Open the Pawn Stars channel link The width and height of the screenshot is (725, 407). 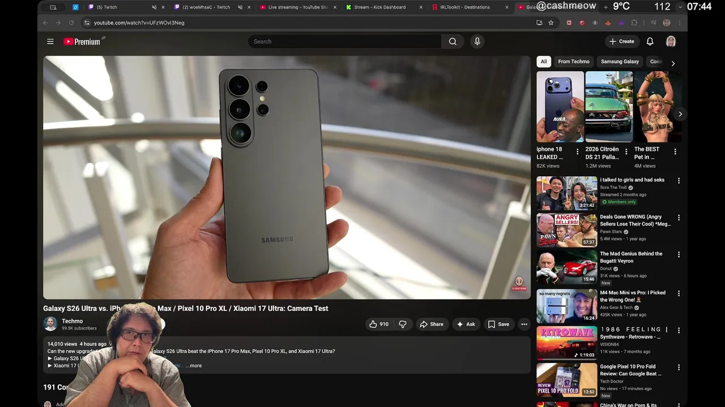point(611,232)
